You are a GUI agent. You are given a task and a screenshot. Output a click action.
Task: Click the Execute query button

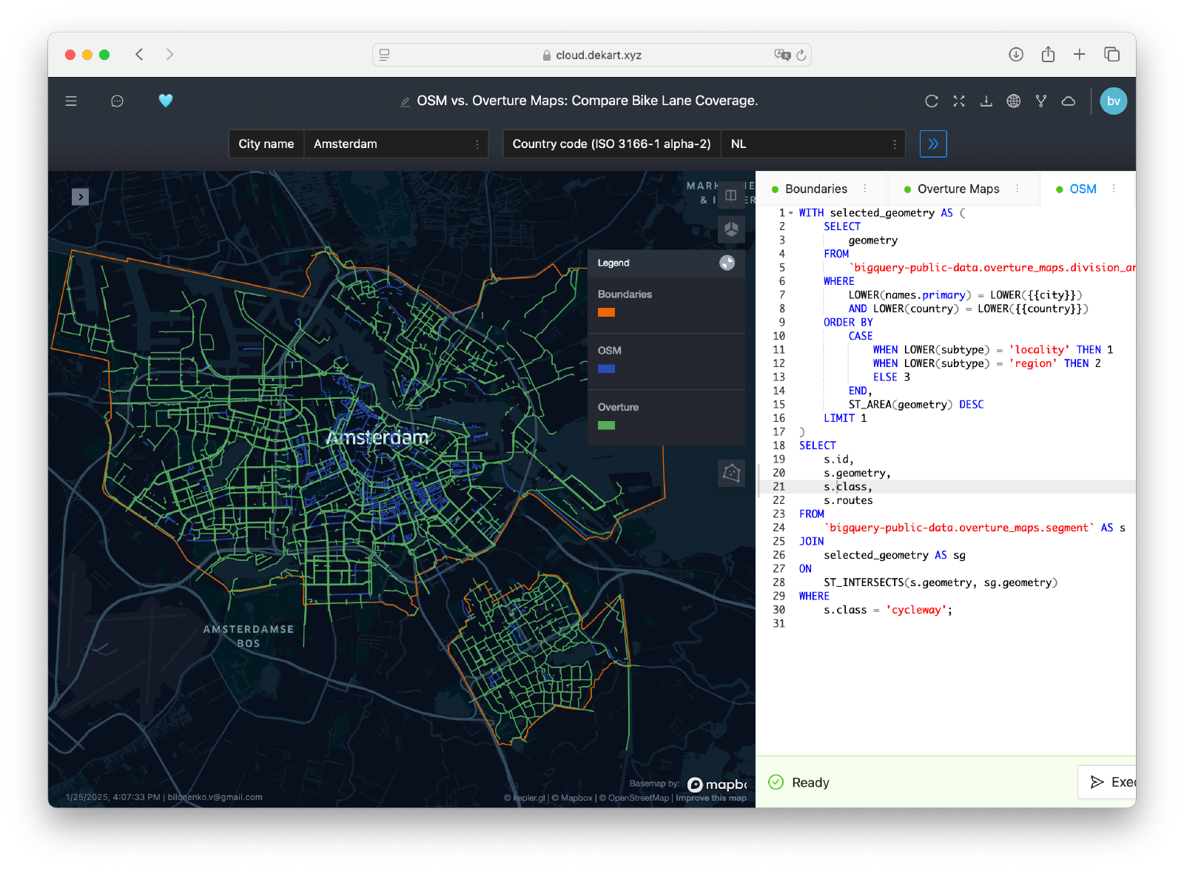1107,782
